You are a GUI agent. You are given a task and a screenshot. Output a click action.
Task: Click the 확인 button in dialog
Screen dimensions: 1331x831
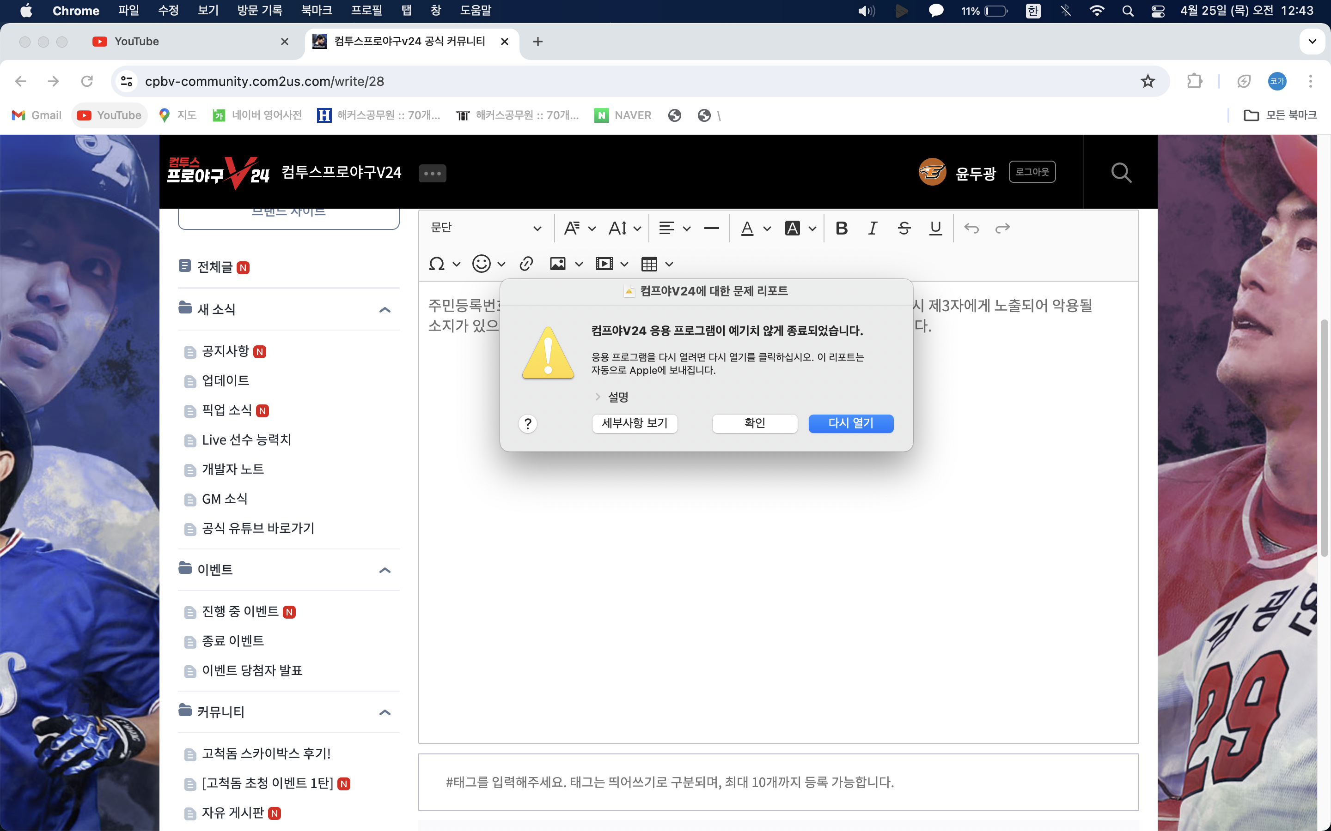pos(755,423)
